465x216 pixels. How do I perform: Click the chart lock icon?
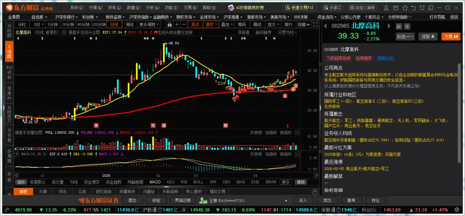(170, 24)
